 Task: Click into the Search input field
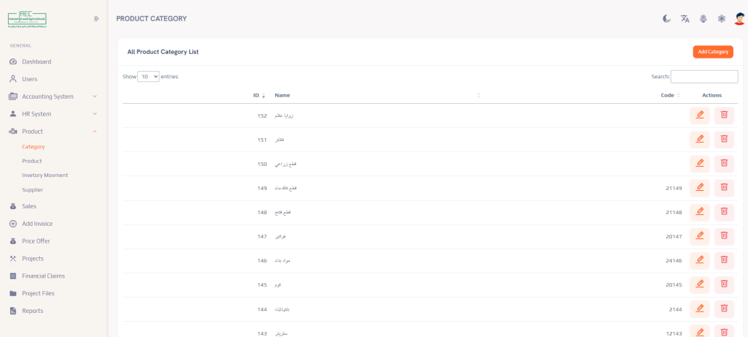703,77
